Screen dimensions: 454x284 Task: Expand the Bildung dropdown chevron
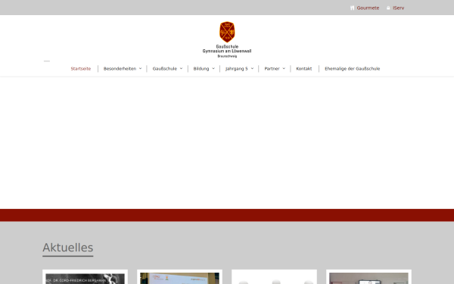point(213,69)
